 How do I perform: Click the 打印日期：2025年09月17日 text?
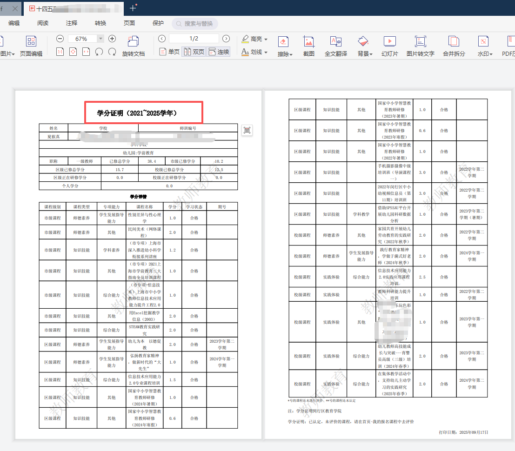[x=463, y=432]
